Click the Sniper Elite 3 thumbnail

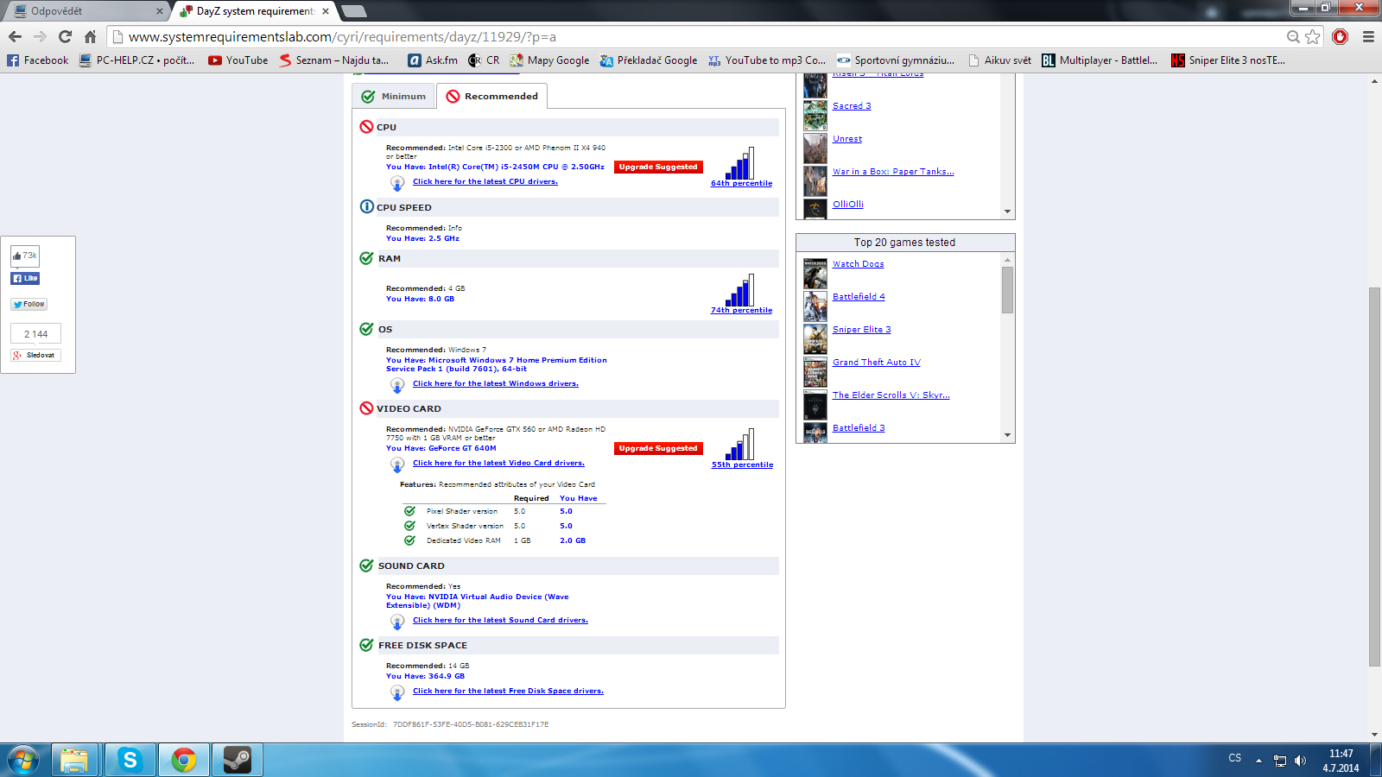815,339
